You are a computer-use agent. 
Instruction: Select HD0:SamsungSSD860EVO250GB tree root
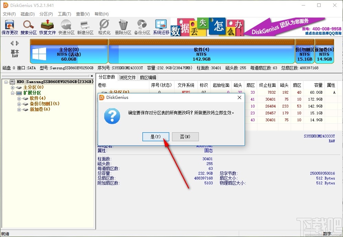55,82
